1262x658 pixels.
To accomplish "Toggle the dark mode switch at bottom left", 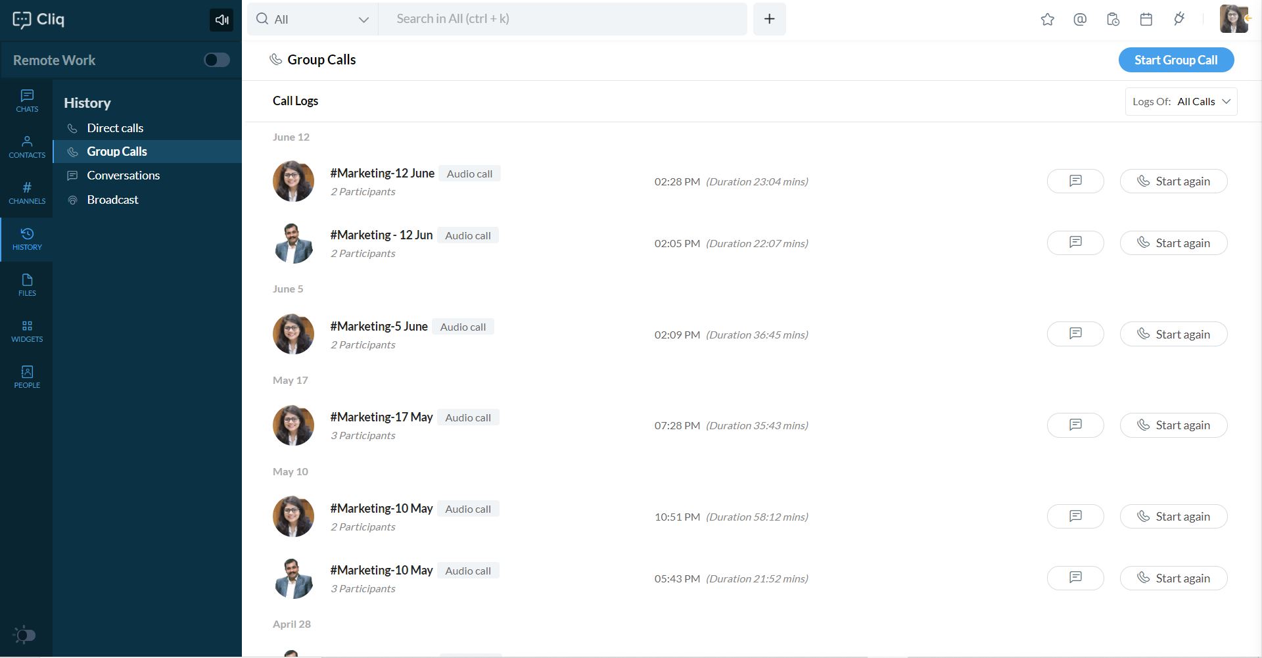I will tap(25, 635).
